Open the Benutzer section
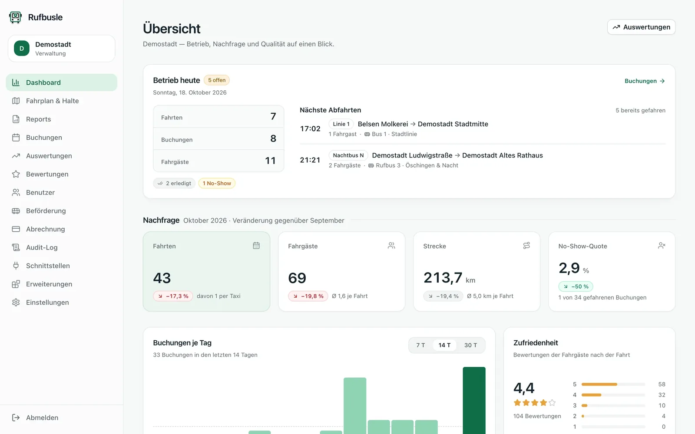This screenshot has height=434, width=695. tap(61, 192)
